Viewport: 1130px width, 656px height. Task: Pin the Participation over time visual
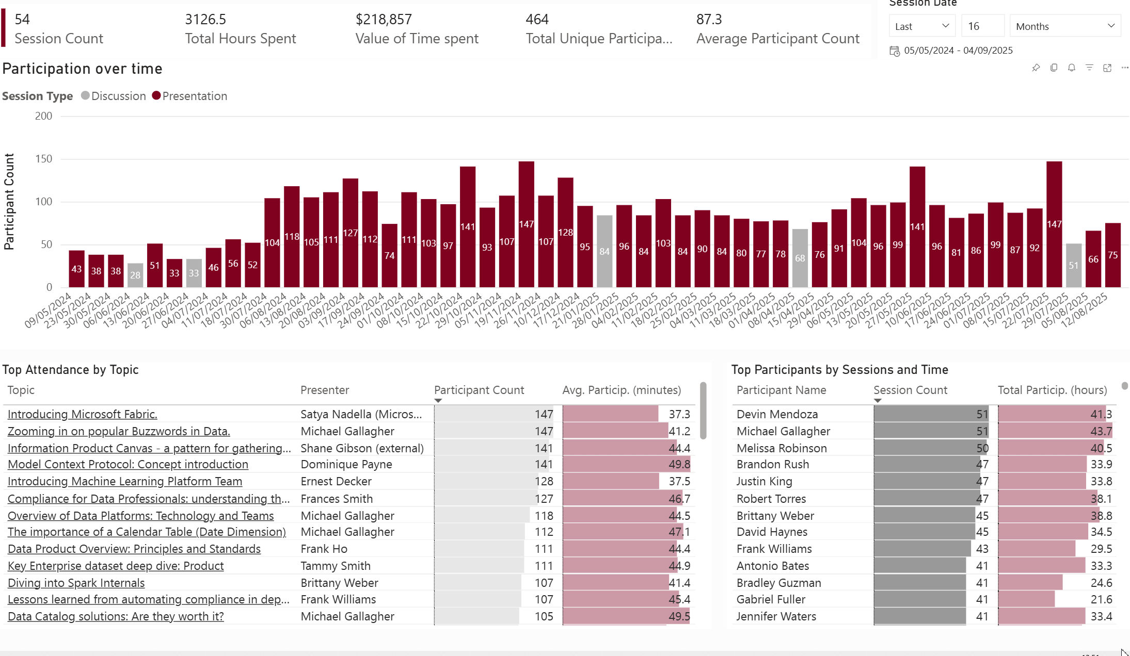click(1036, 68)
